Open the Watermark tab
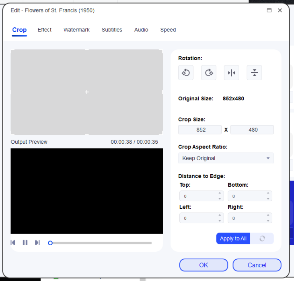 click(x=76, y=30)
